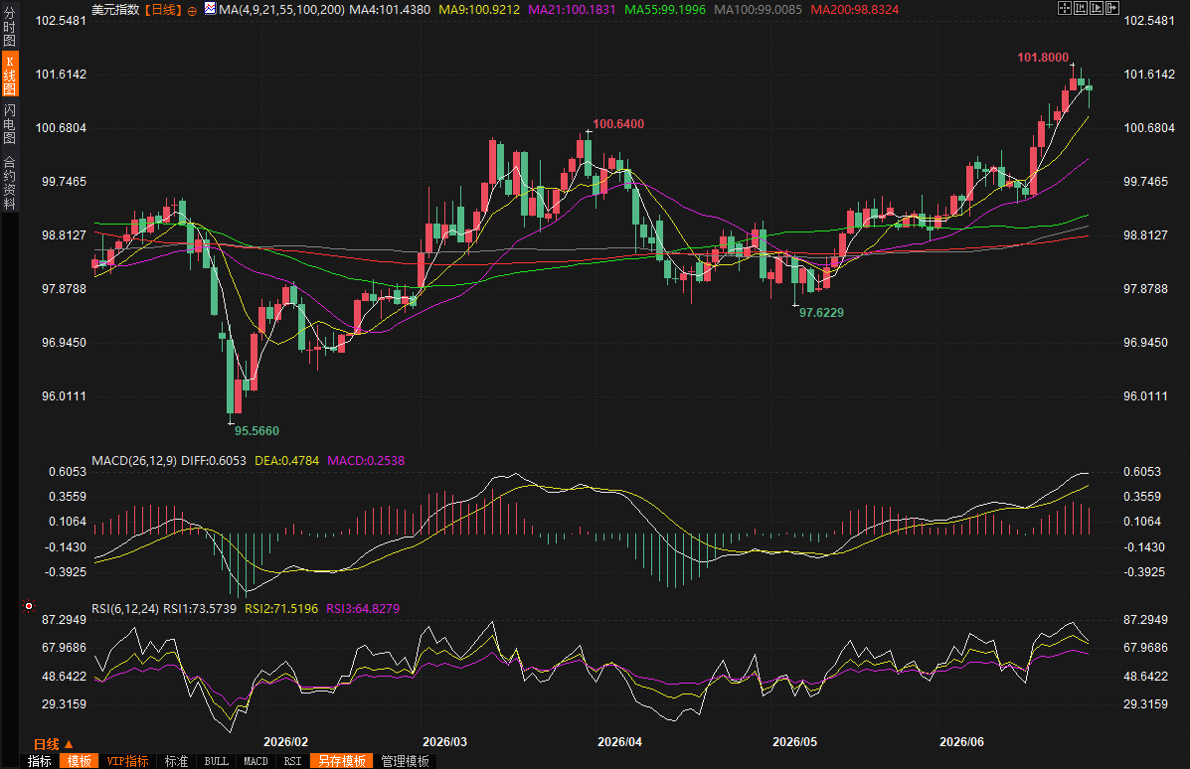The width and height of the screenshot is (1190, 769).
Task: Open the 闪电图 side tab
Action: pos(9,123)
